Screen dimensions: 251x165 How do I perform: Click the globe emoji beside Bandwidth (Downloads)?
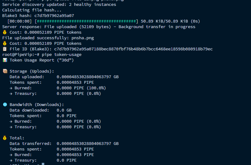pos(5,104)
